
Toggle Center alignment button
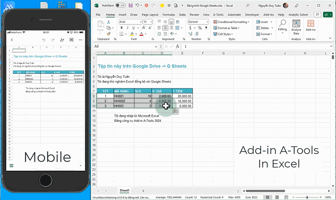pos(165,28)
